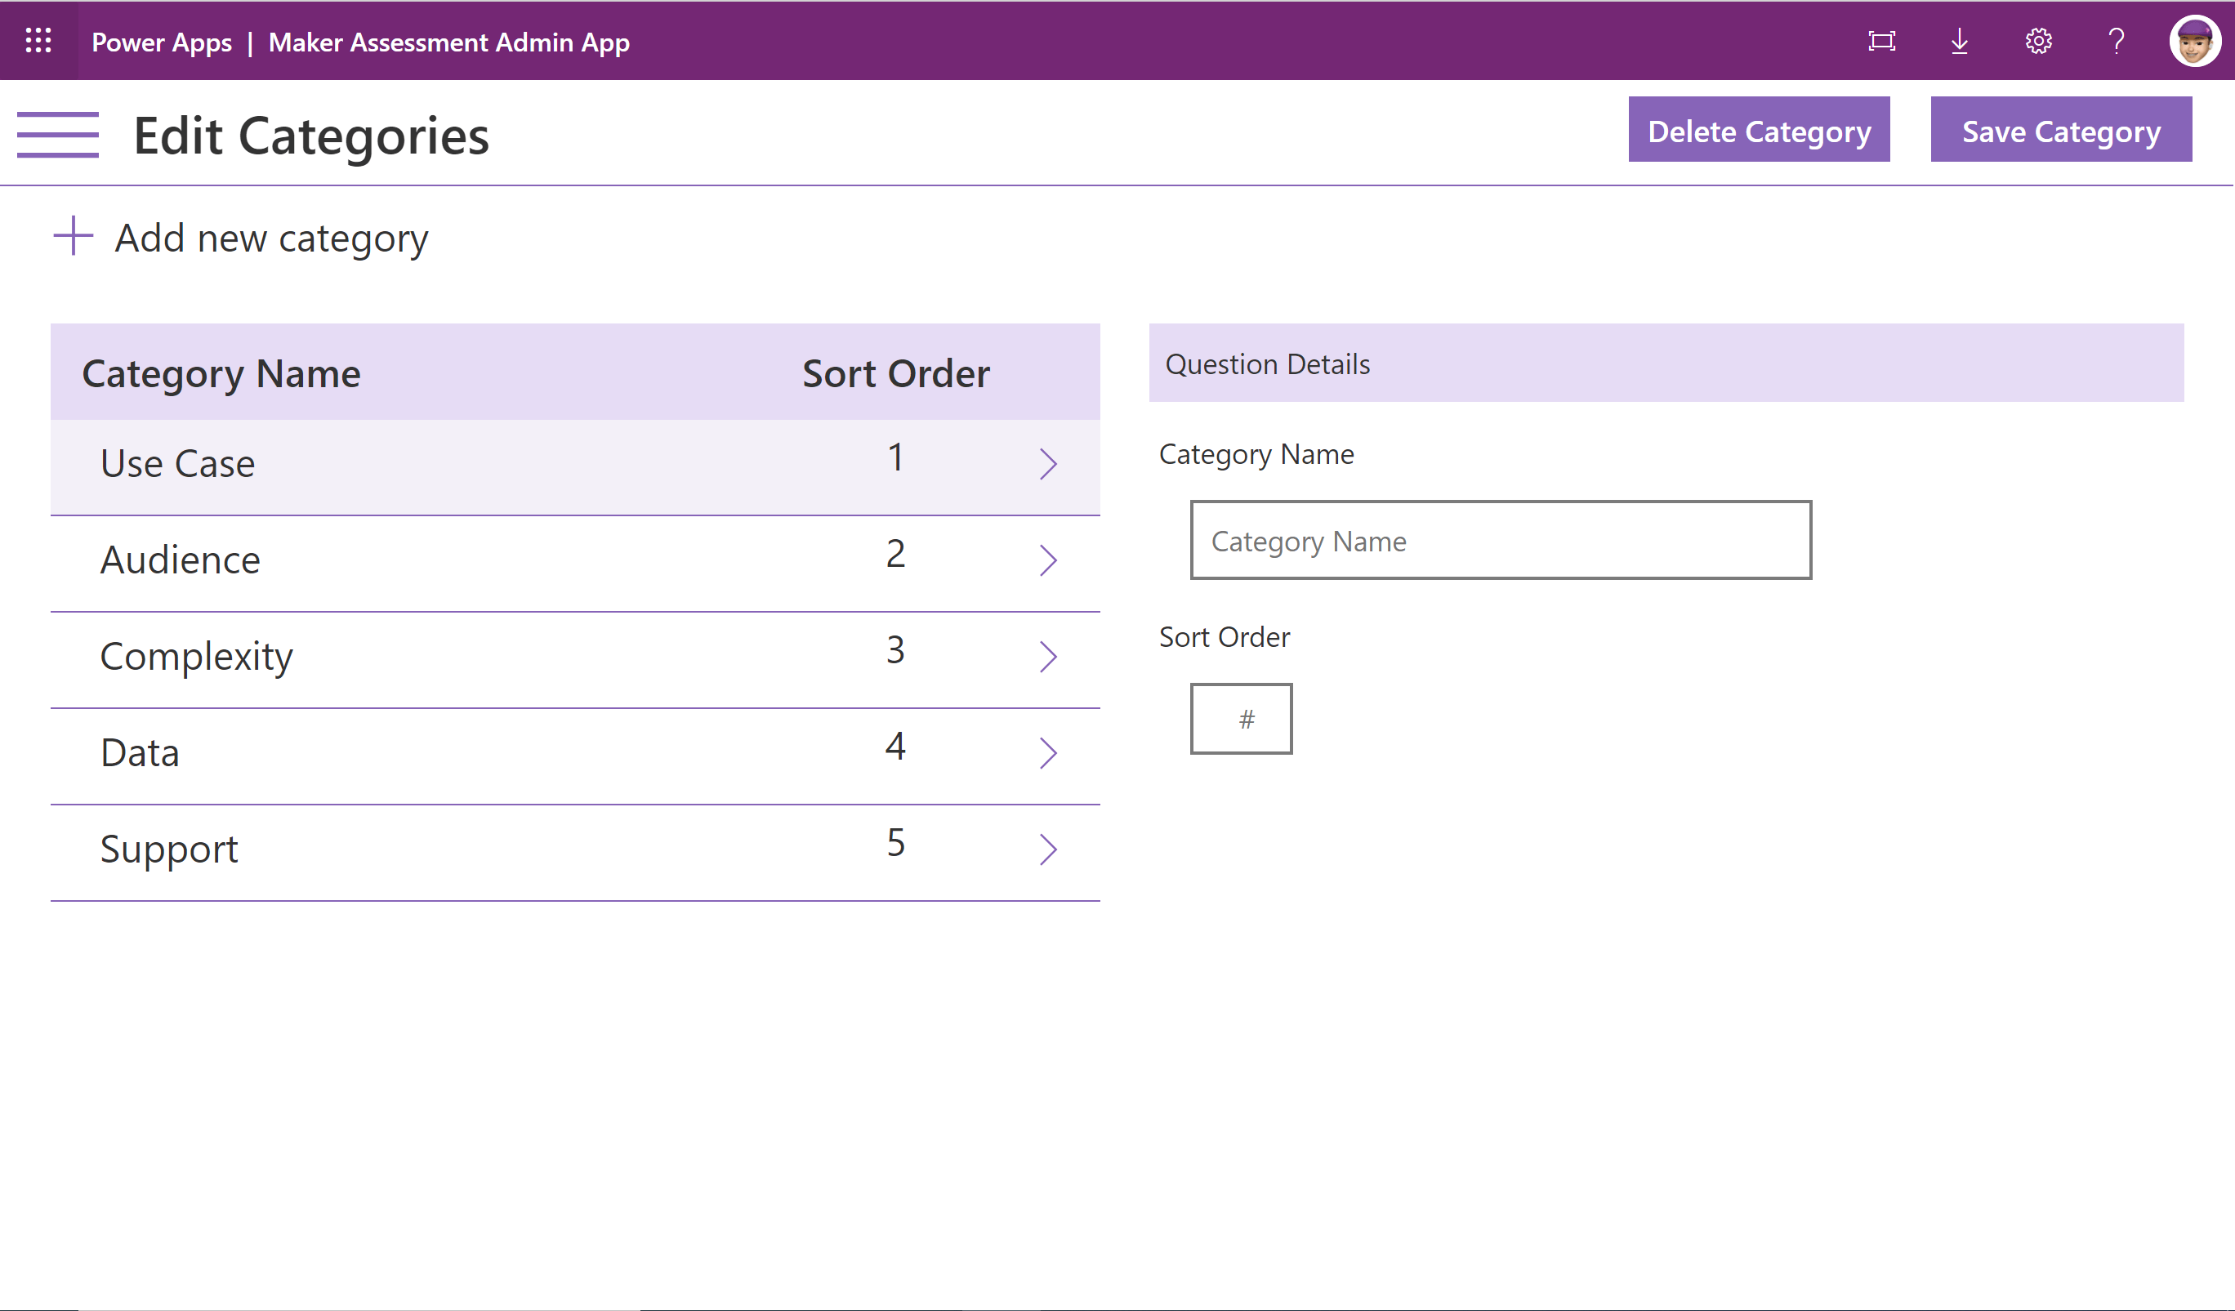Open the Data row chevron
The height and width of the screenshot is (1311, 2235).
(x=1048, y=753)
